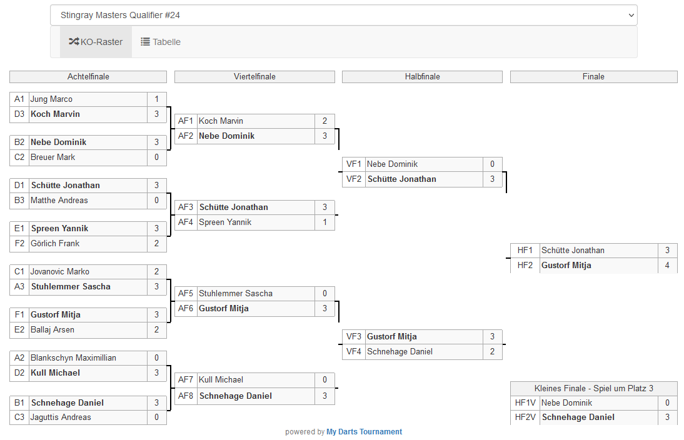Click the Halbfinale column header
Viewport: 684px width, 440px height.
pos(422,77)
